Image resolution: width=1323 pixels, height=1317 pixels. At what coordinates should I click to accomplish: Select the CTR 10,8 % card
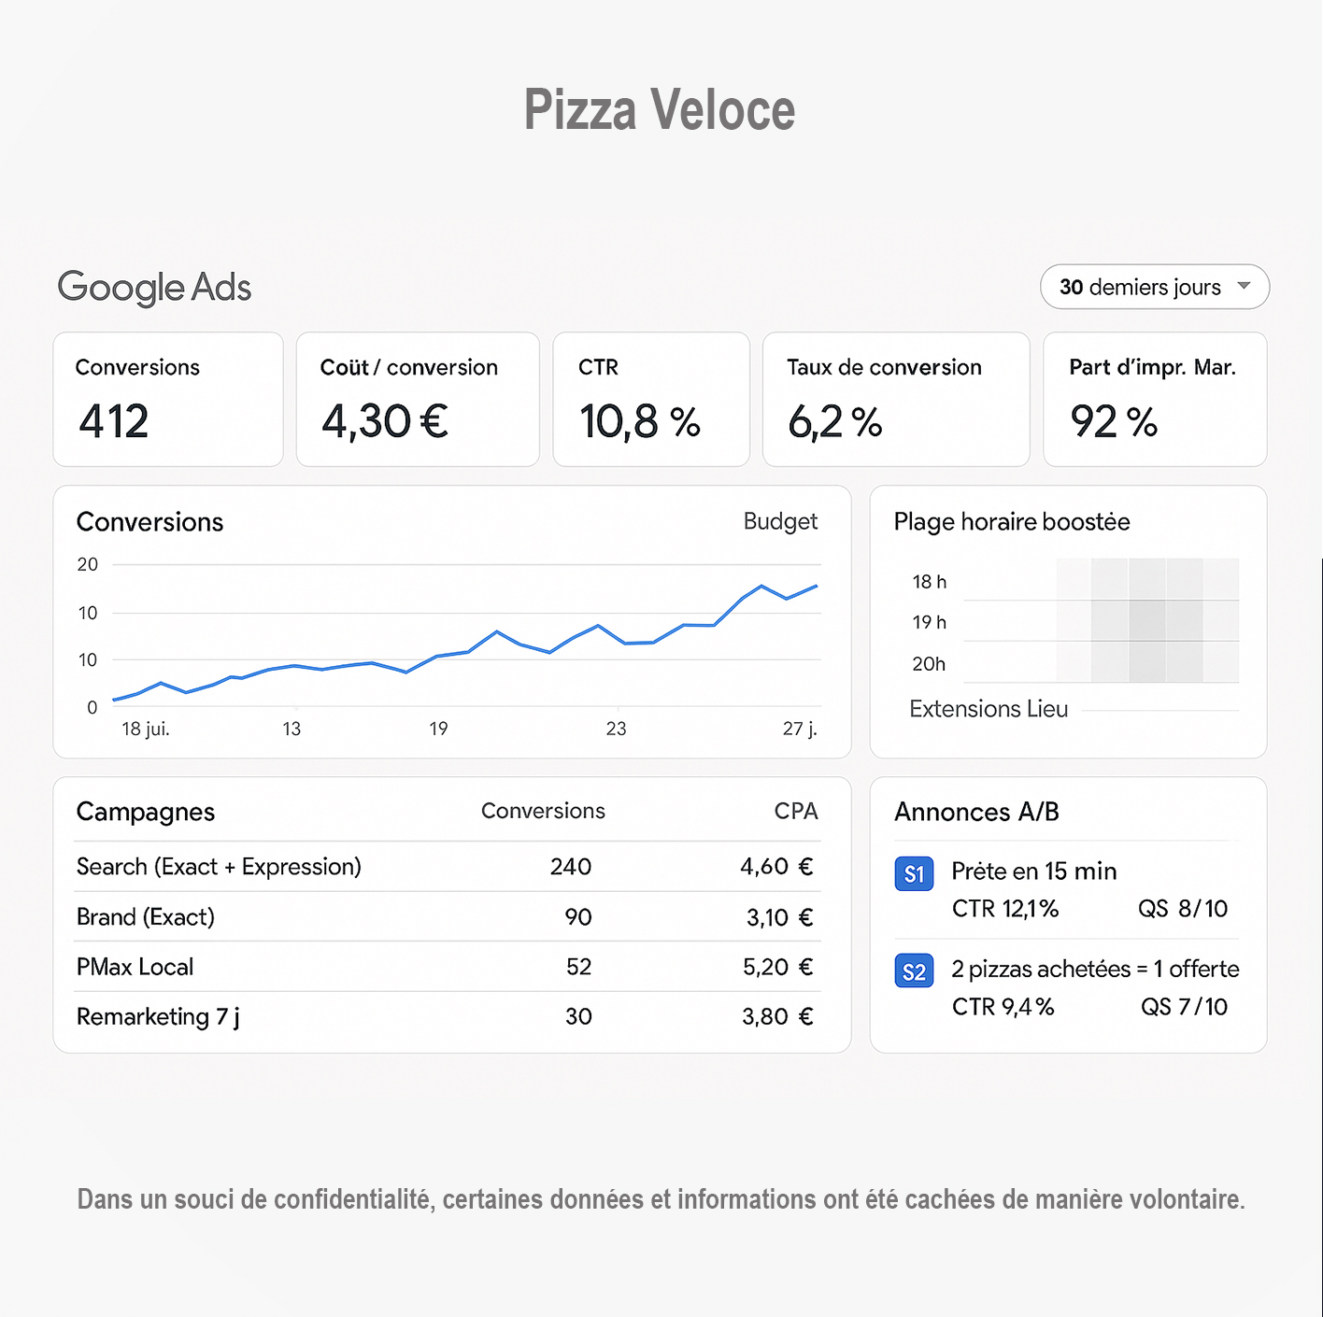pos(651,399)
